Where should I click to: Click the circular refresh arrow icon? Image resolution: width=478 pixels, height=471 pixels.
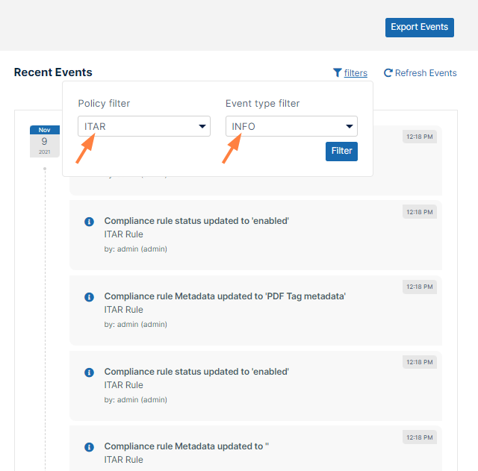pyautogui.click(x=388, y=72)
